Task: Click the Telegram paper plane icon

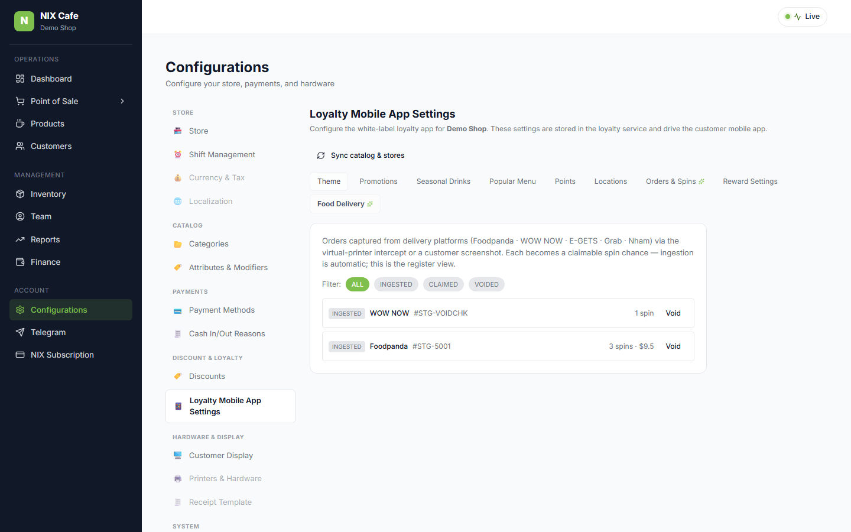Action: pos(20,332)
